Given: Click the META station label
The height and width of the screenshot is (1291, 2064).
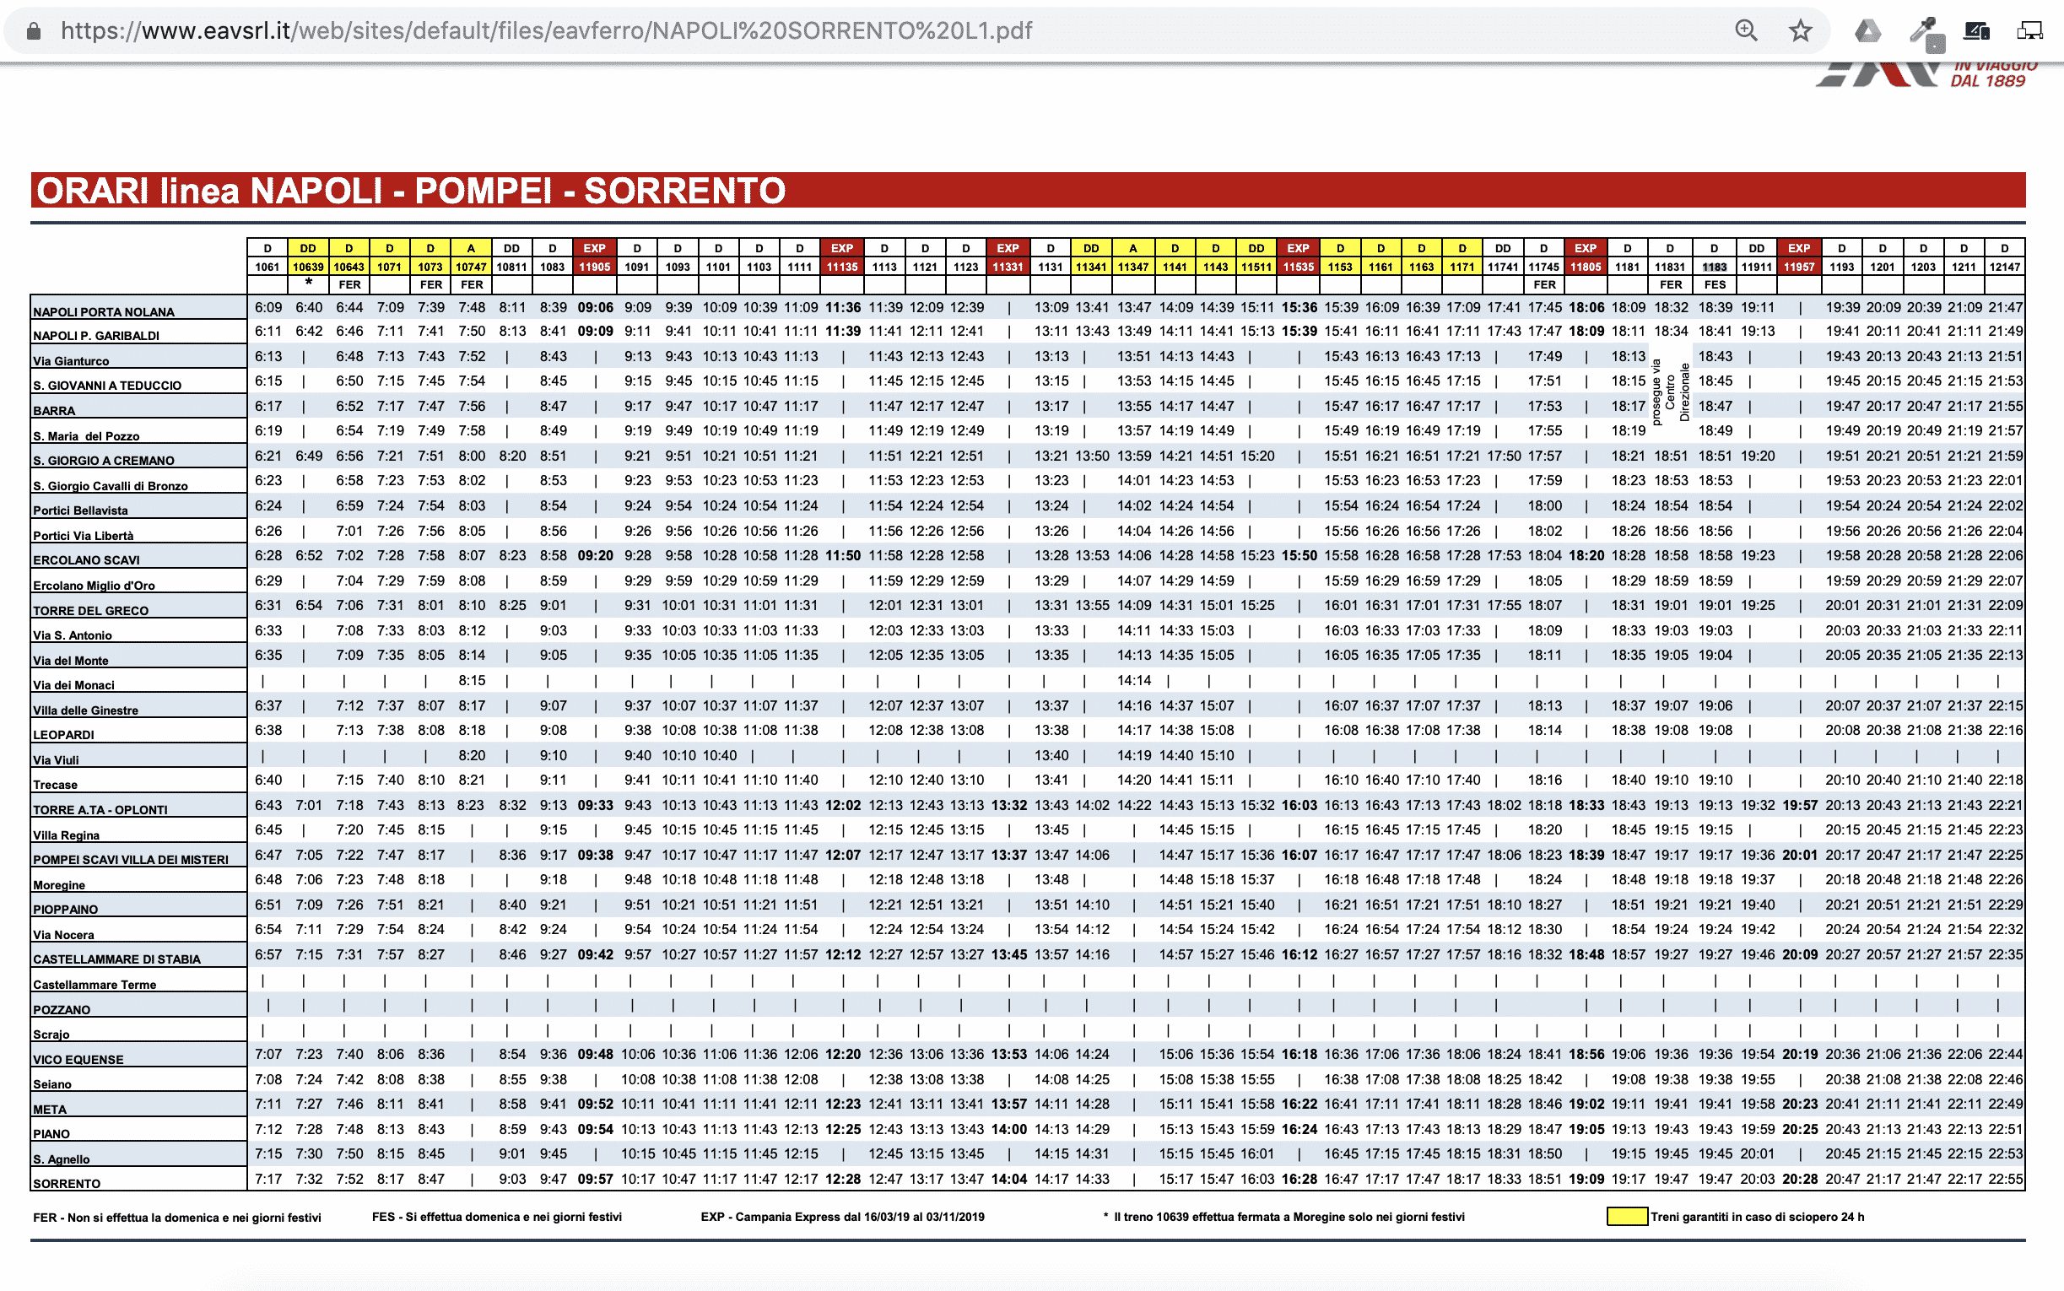Looking at the screenshot, I should (50, 1109).
